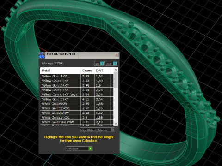Click the metal list scrollbar thumb

tap(116, 80)
